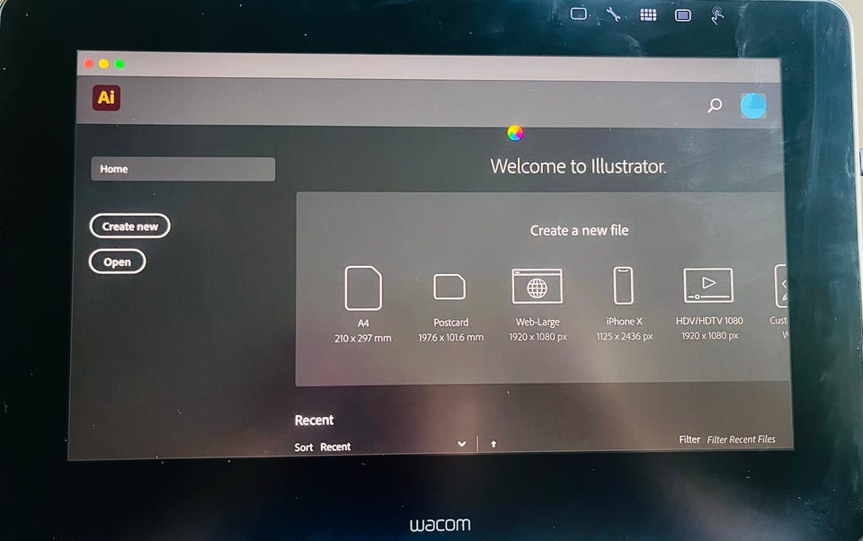Choose the HDV/HDTV 1080 preset icon

click(x=708, y=285)
